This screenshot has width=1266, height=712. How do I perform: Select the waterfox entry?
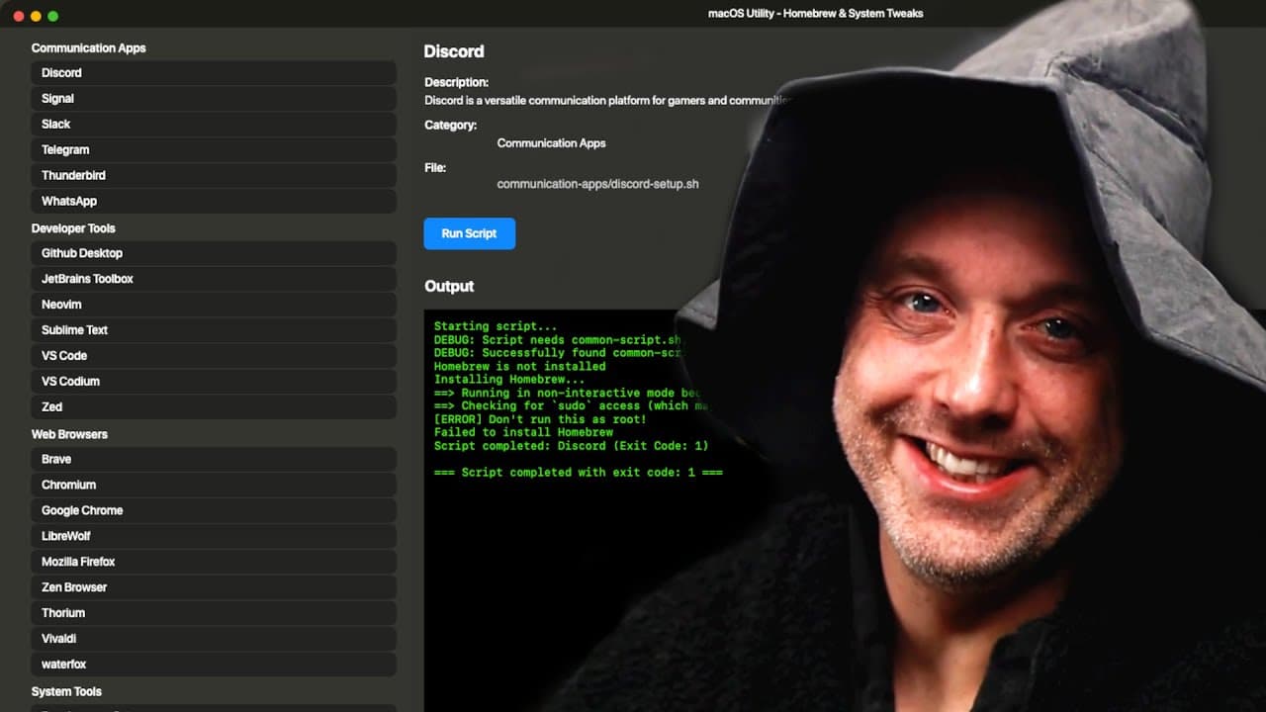[214, 665]
